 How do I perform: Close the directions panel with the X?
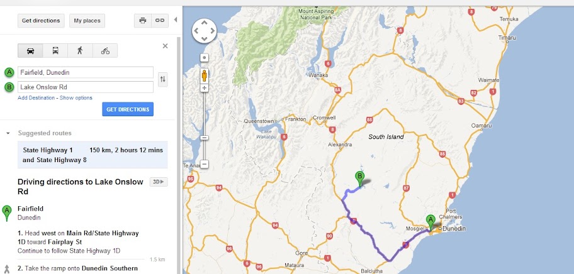(166, 46)
